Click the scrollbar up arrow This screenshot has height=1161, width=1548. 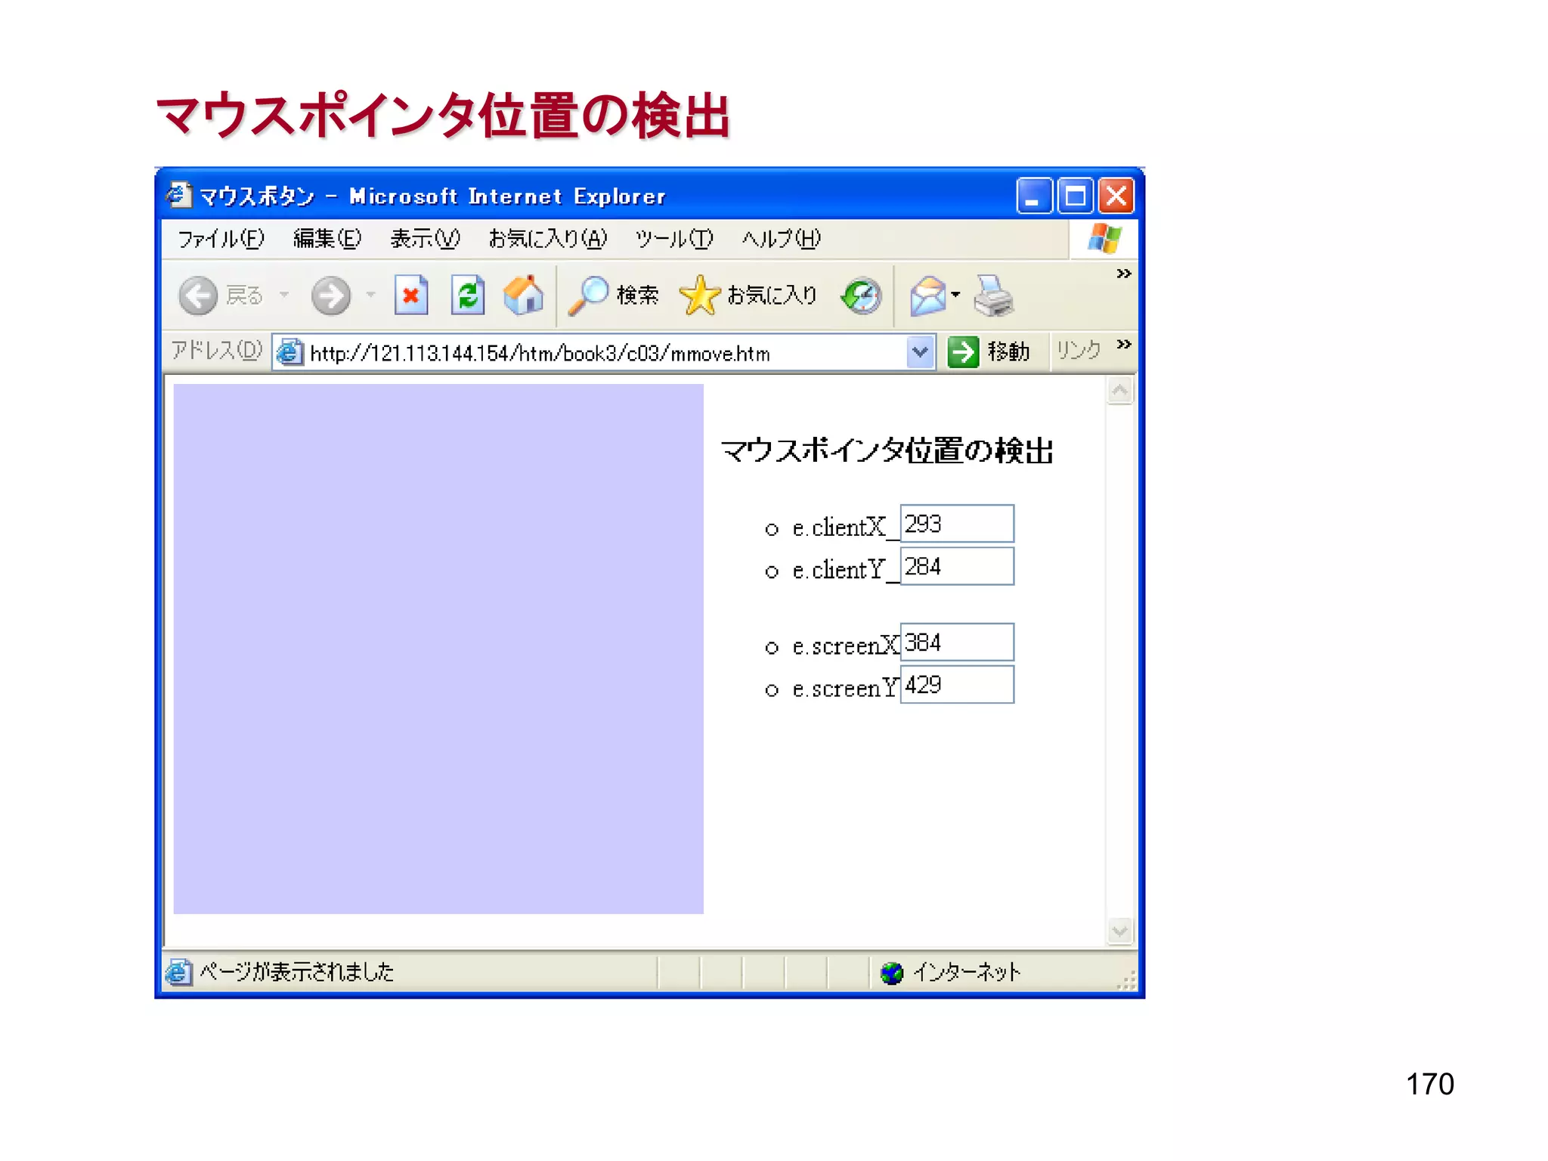1120,391
